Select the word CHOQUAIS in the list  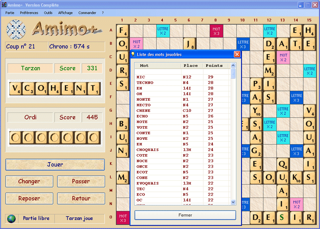pyautogui.click(x=148, y=150)
